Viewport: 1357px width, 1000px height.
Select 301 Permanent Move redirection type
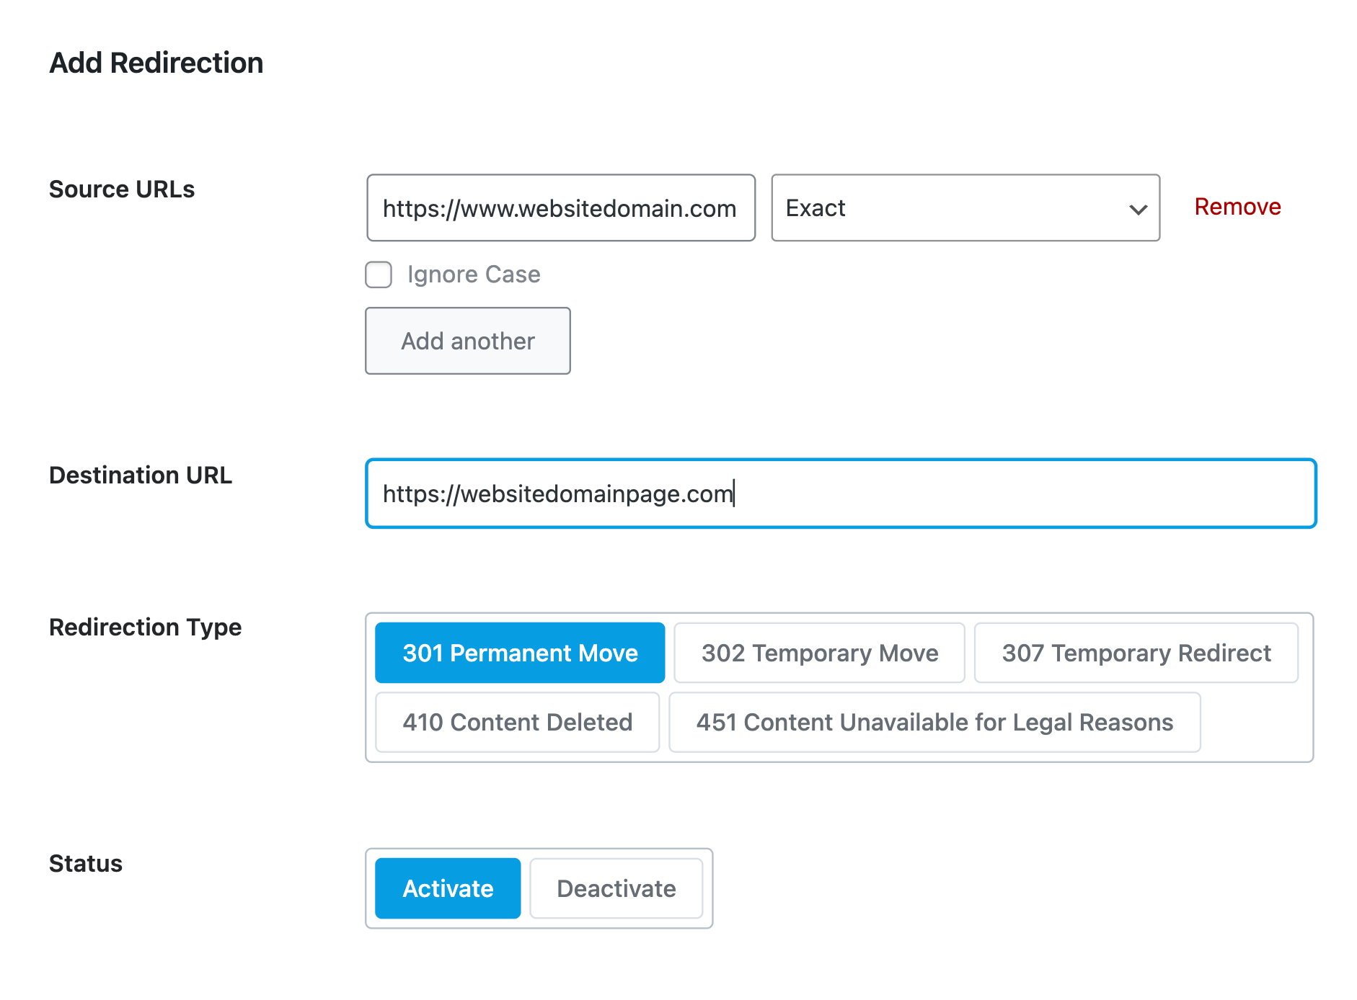click(x=520, y=653)
